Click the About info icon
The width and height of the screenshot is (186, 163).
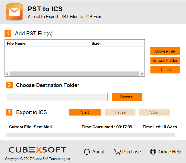[87, 152]
